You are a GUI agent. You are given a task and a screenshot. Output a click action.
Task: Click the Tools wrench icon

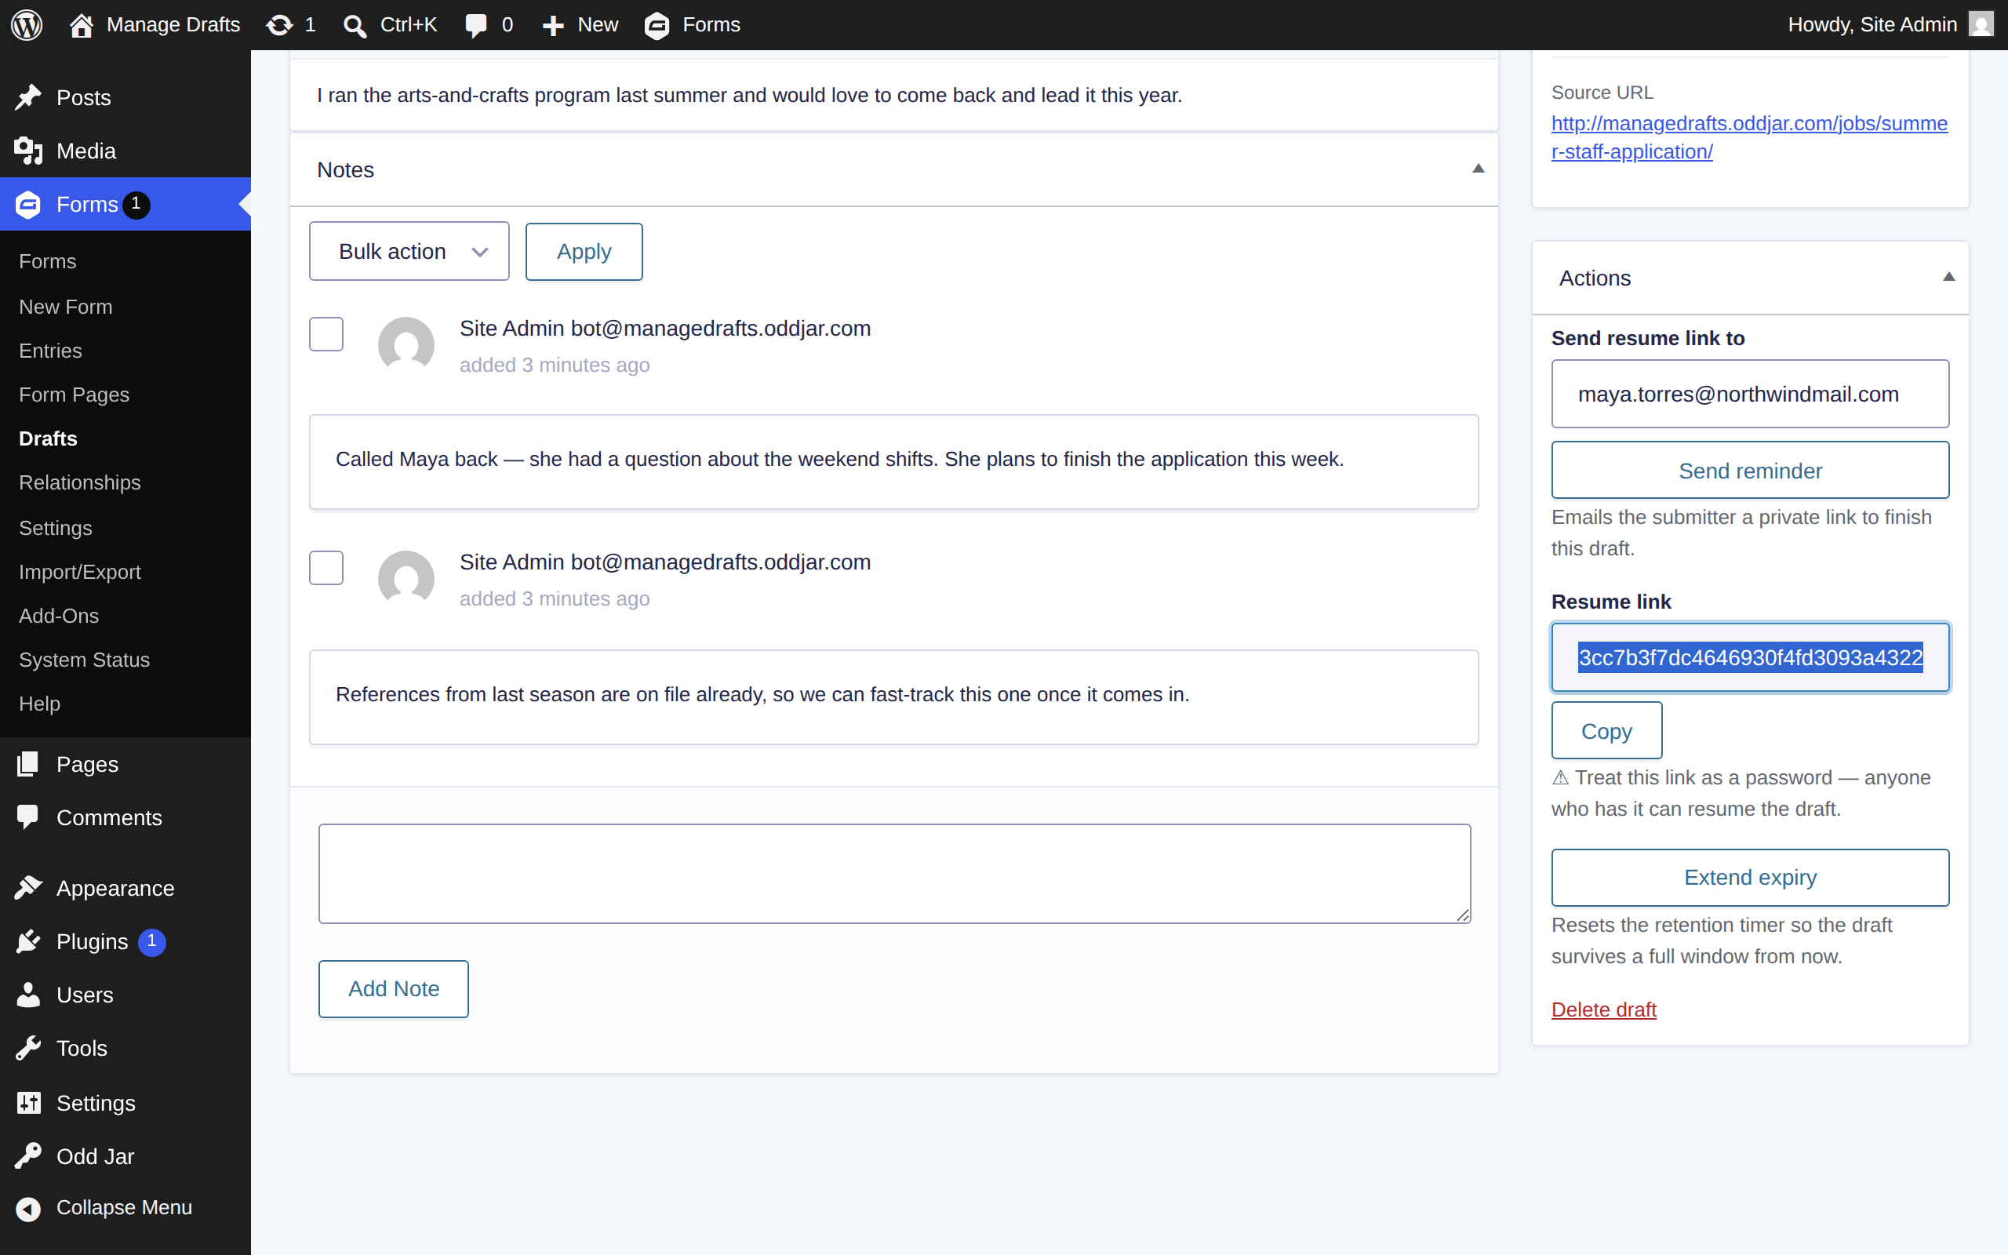click(28, 1049)
